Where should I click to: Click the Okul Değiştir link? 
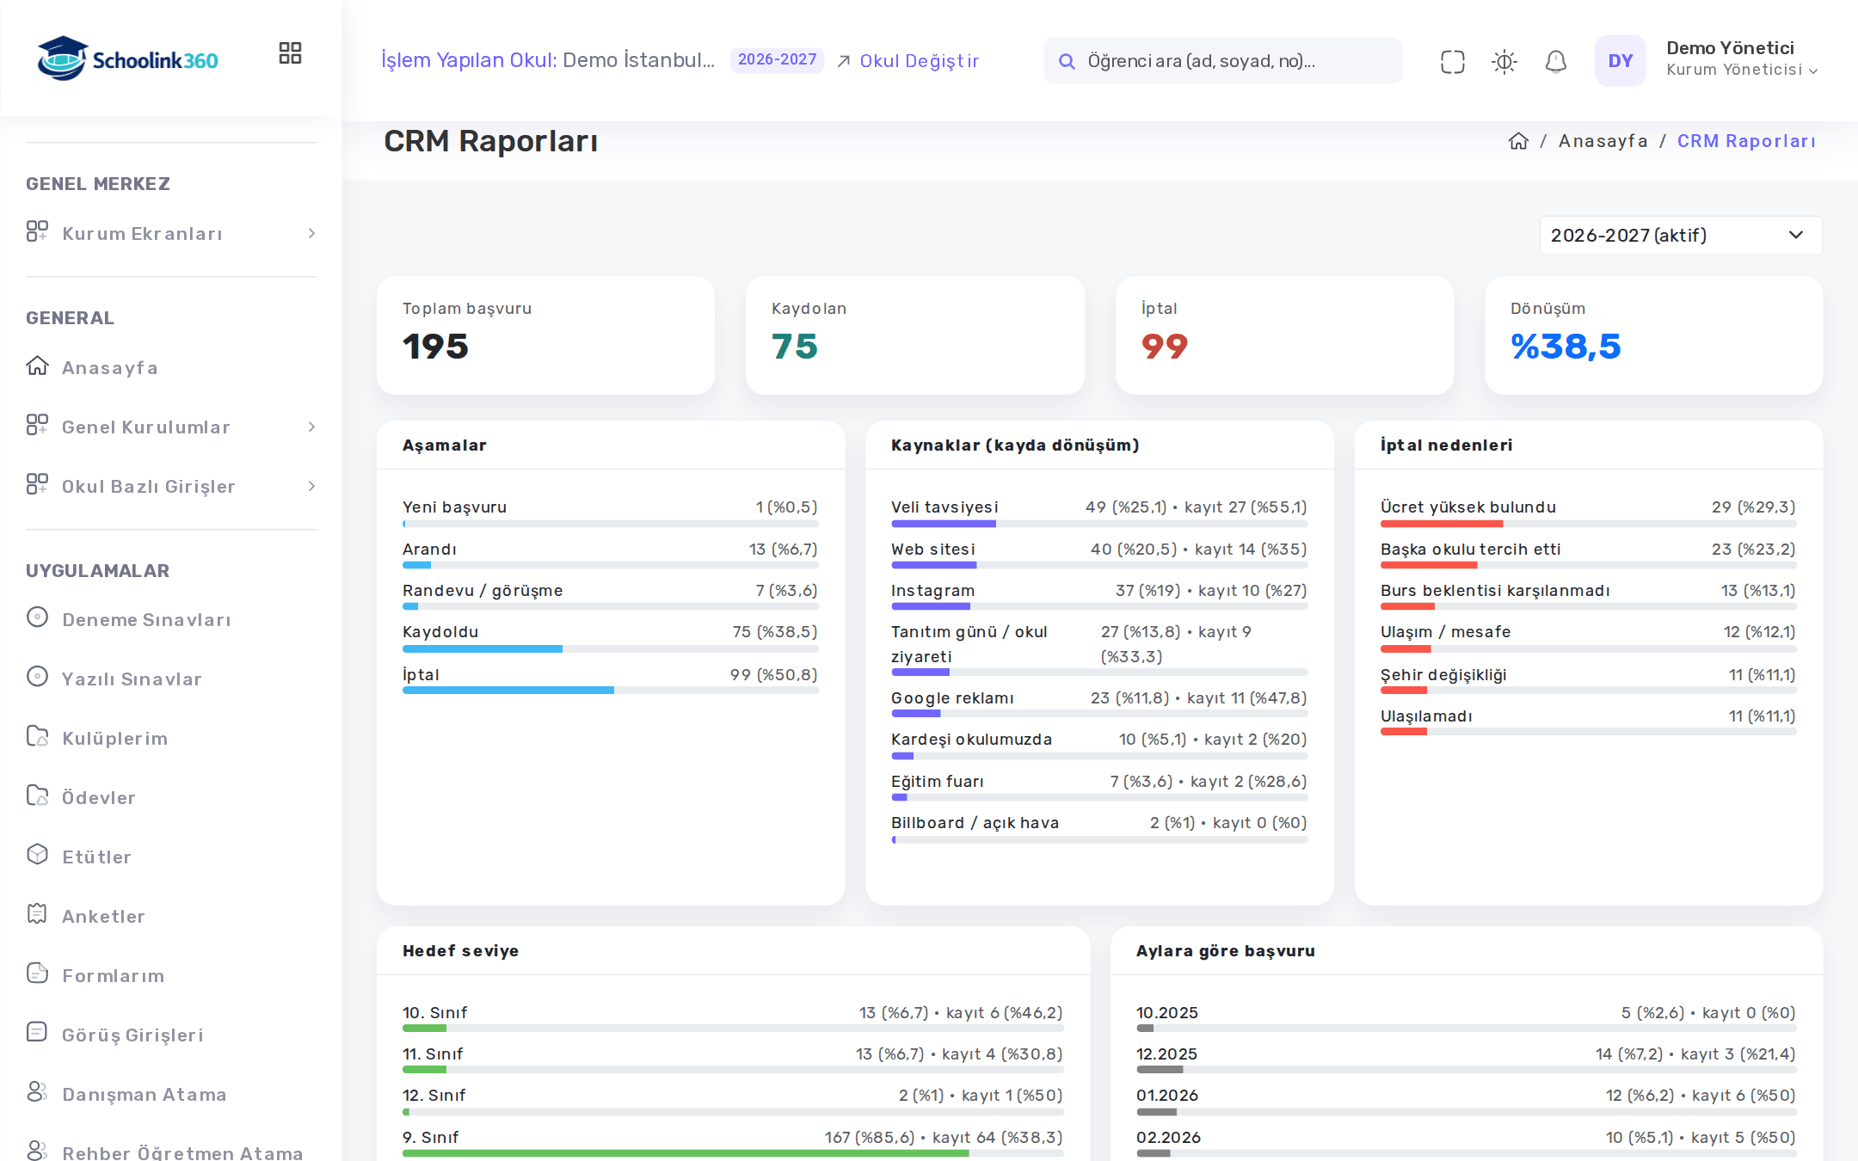point(908,61)
